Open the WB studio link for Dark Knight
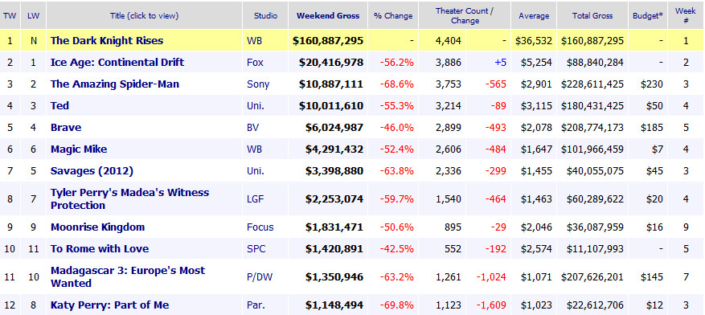The image size is (705, 315). pos(255,41)
